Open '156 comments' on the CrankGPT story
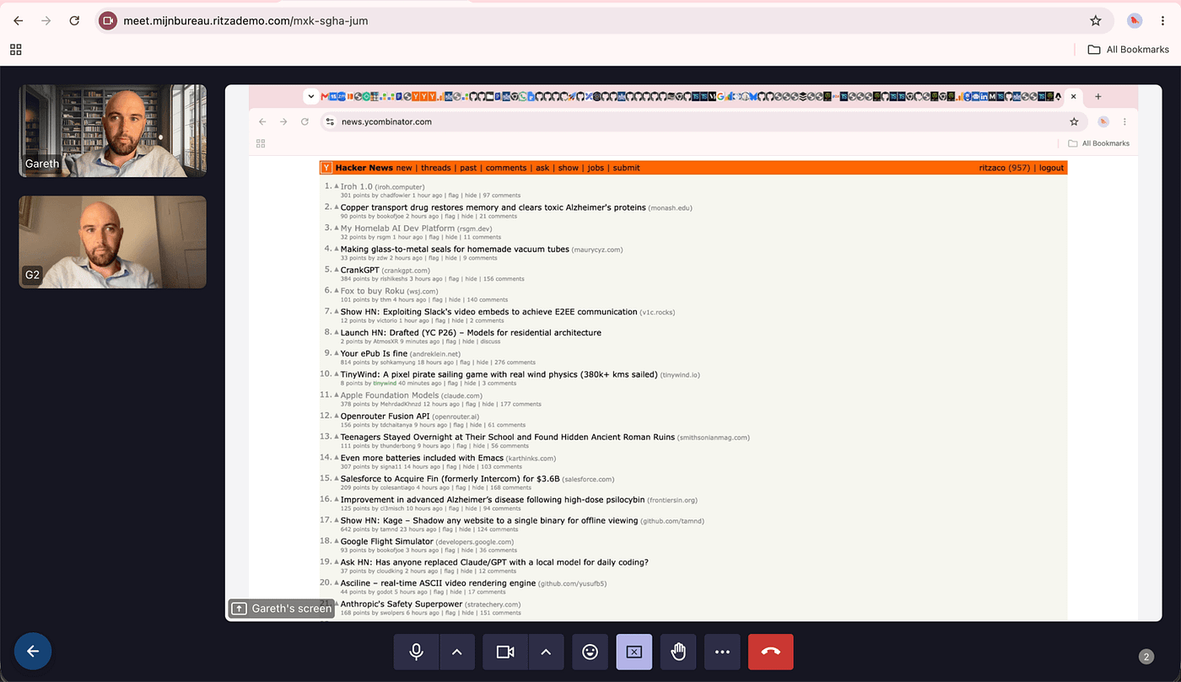1181x682 pixels. pos(504,279)
